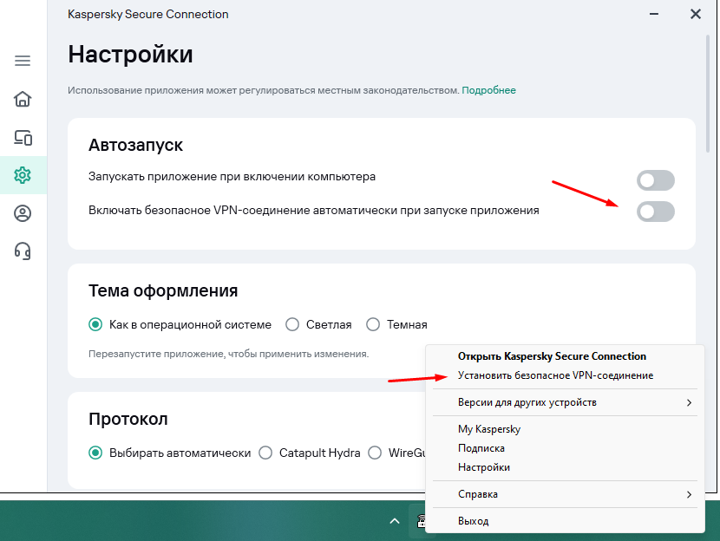
Task: Click the 'Перезапустите приложение' hint text
Action: [x=229, y=354]
